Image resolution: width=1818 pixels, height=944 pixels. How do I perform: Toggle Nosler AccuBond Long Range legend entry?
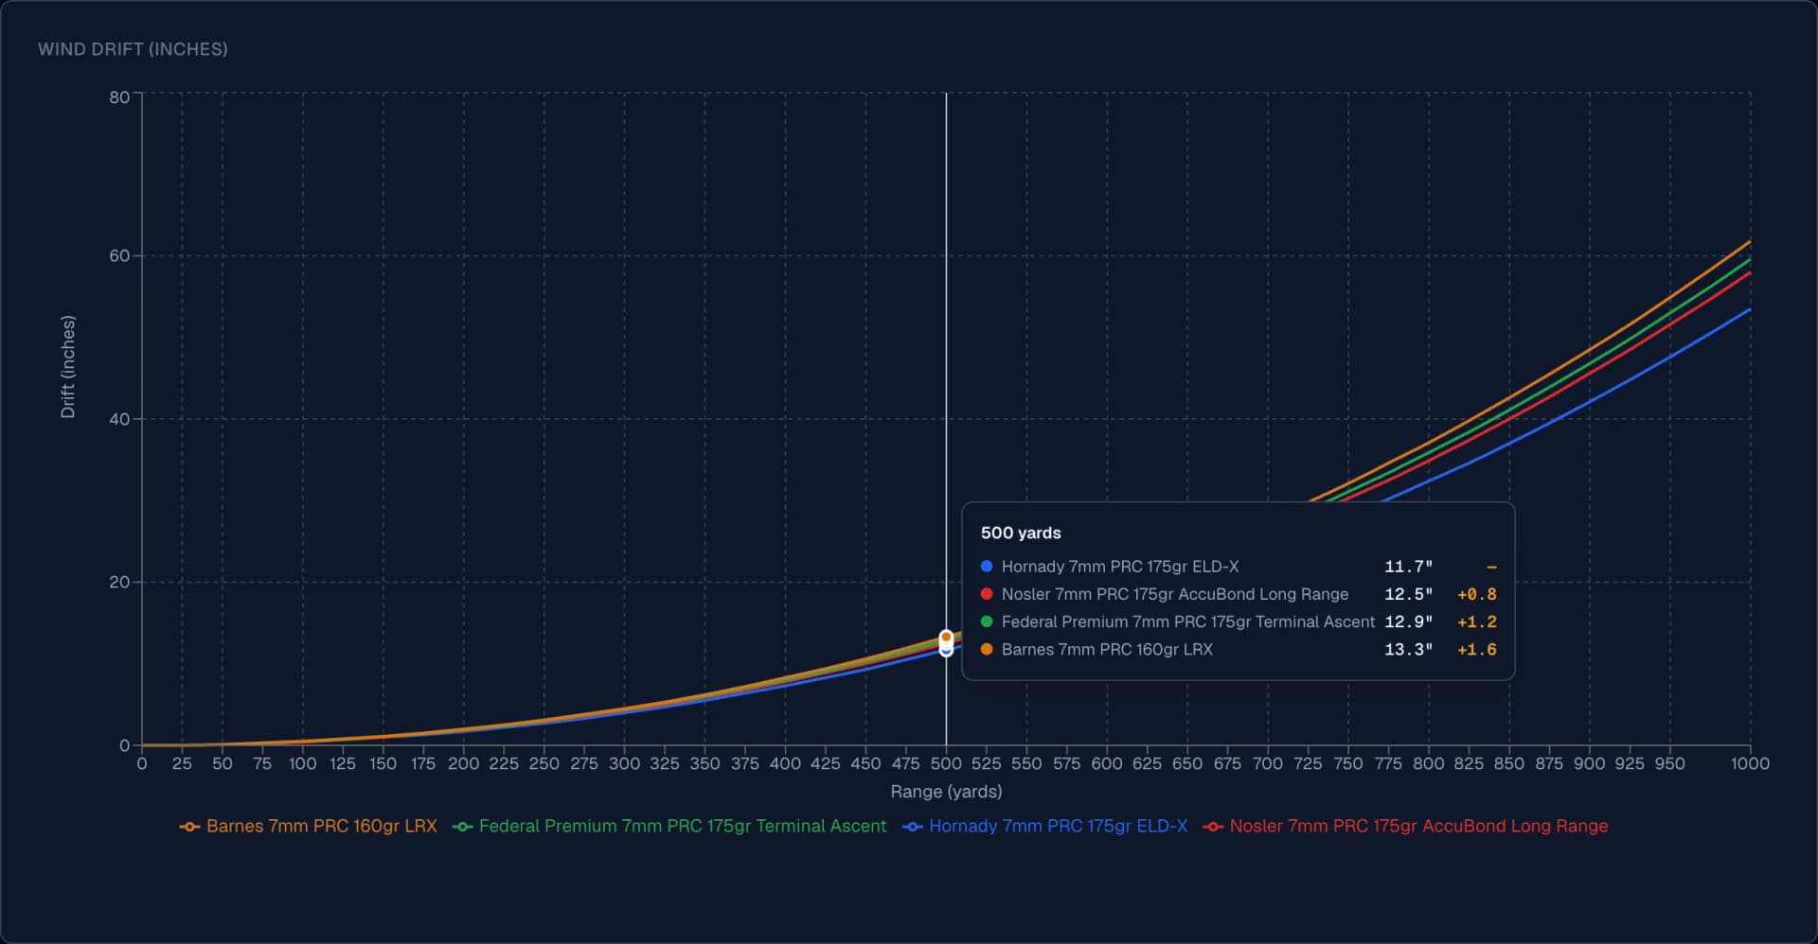pos(1405,826)
